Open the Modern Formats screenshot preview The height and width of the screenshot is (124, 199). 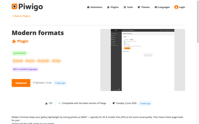143,60
